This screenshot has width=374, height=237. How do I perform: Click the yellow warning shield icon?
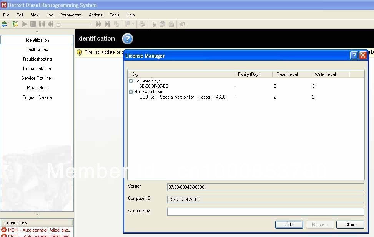pyautogui.click(x=80, y=53)
